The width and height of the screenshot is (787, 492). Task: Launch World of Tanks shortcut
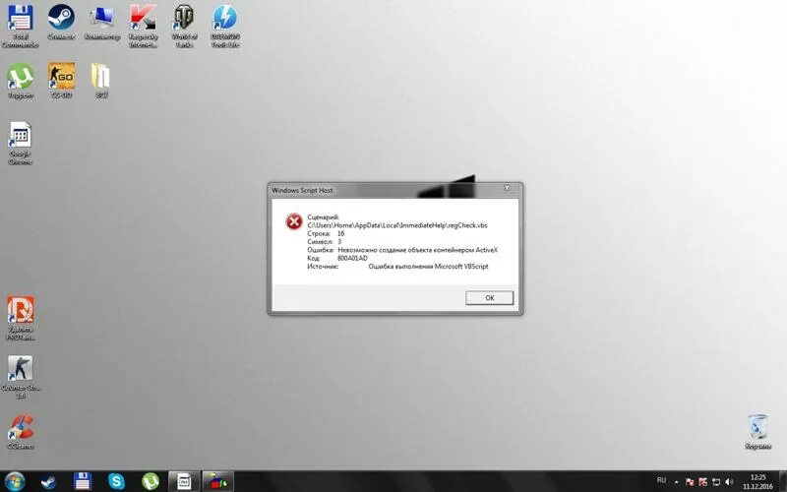[184, 27]
